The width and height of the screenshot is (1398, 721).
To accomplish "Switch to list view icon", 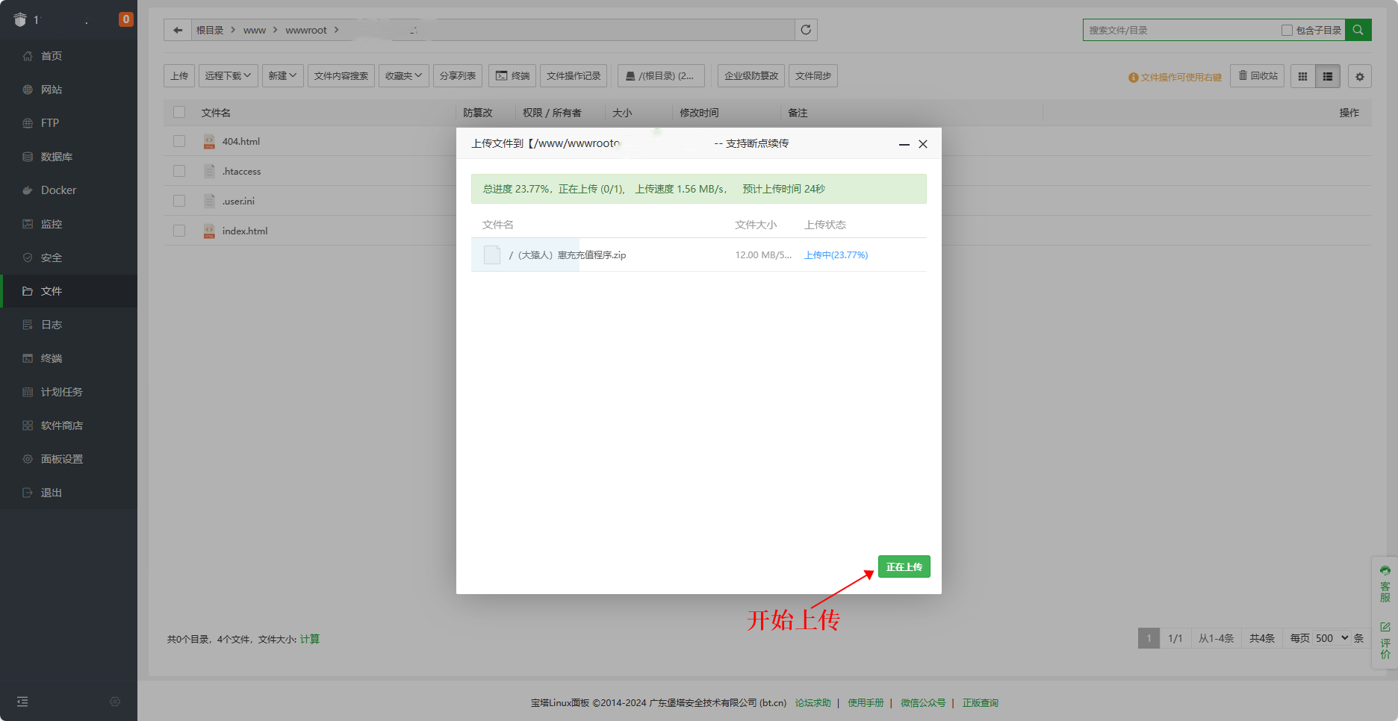I will [1328, 76].
